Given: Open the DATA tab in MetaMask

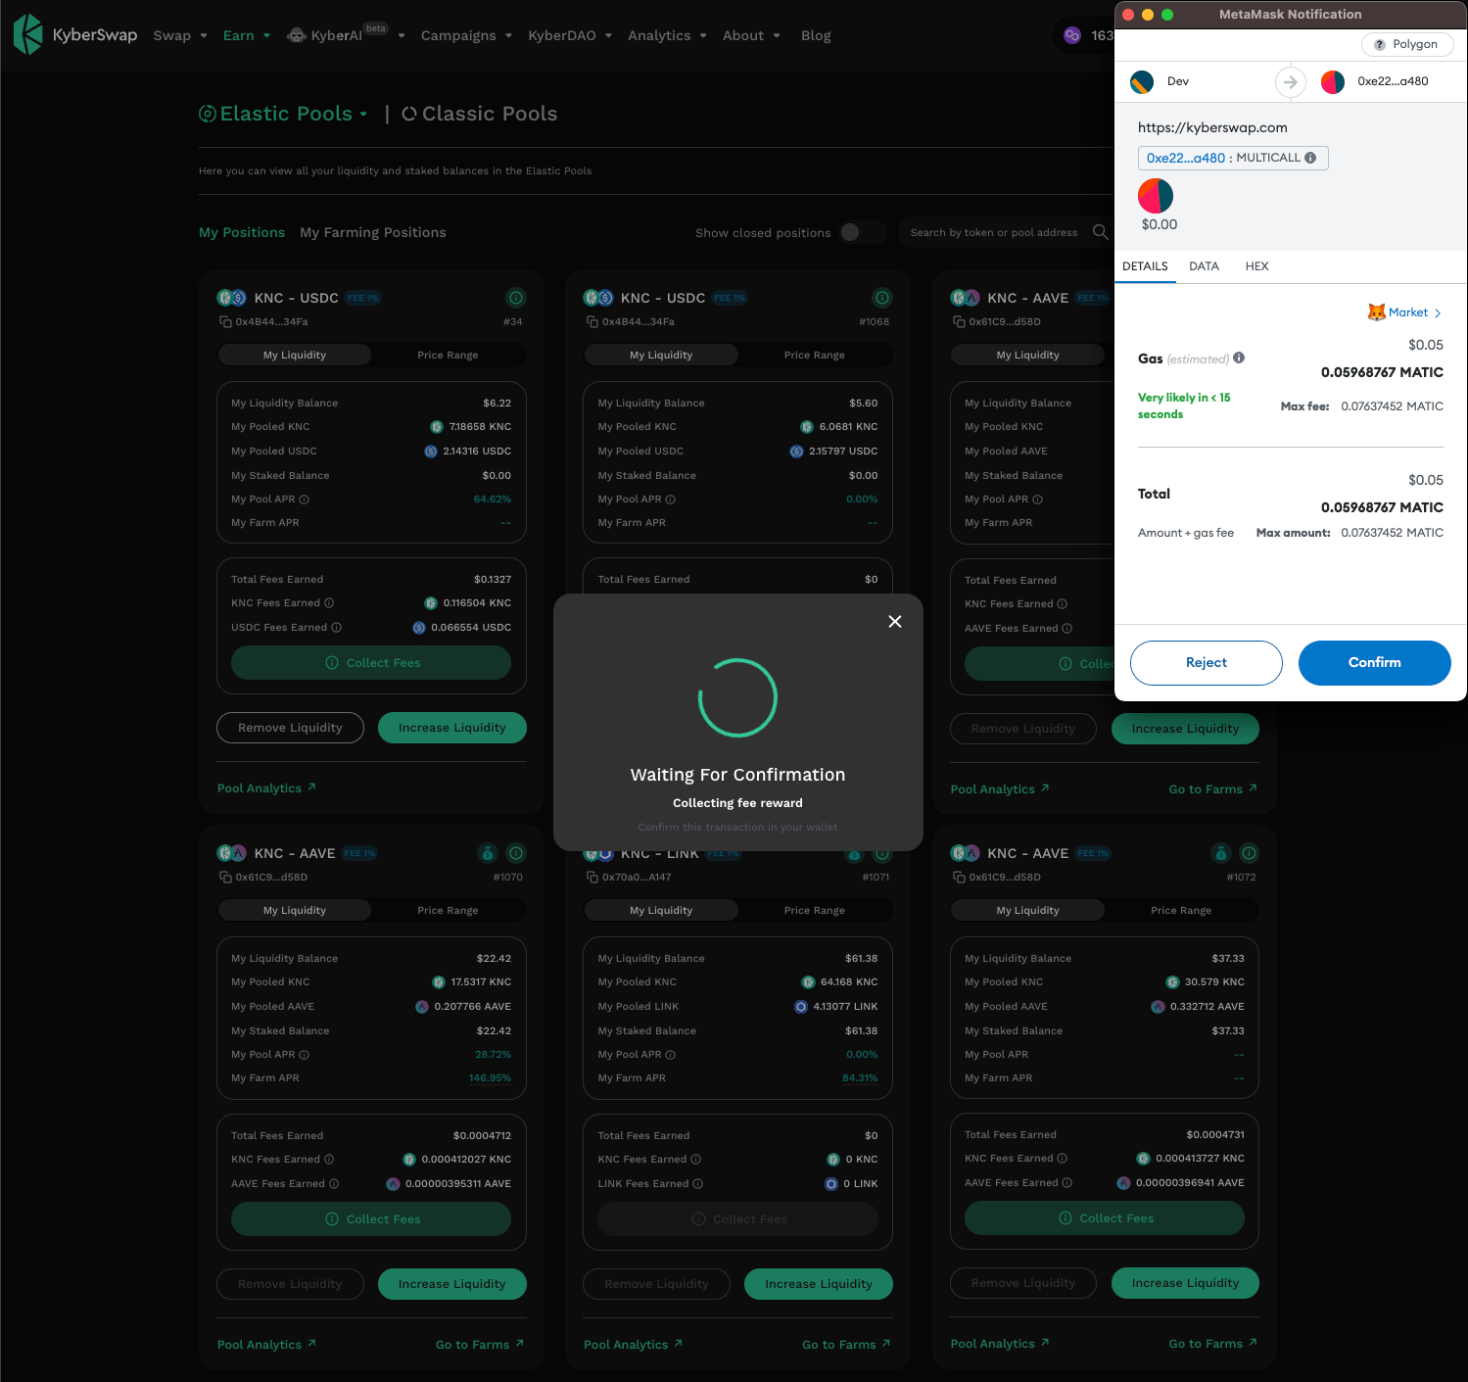Looking at the screenshot, I should (x=1204, y=266).
